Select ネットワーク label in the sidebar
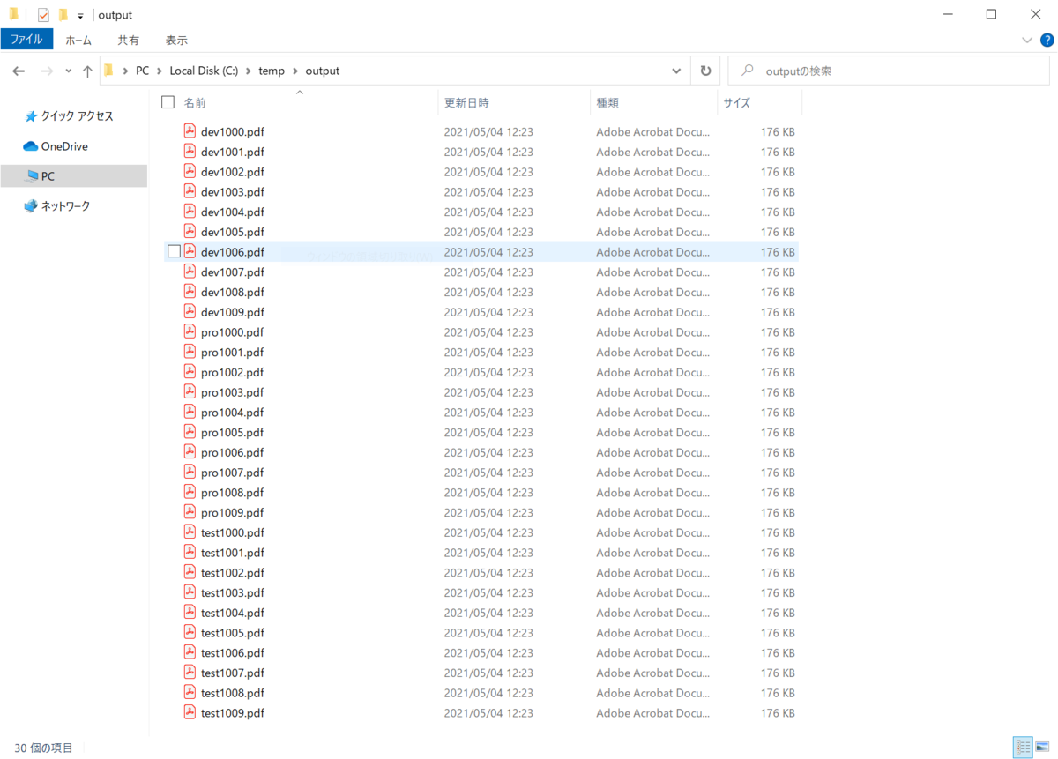 65,206
